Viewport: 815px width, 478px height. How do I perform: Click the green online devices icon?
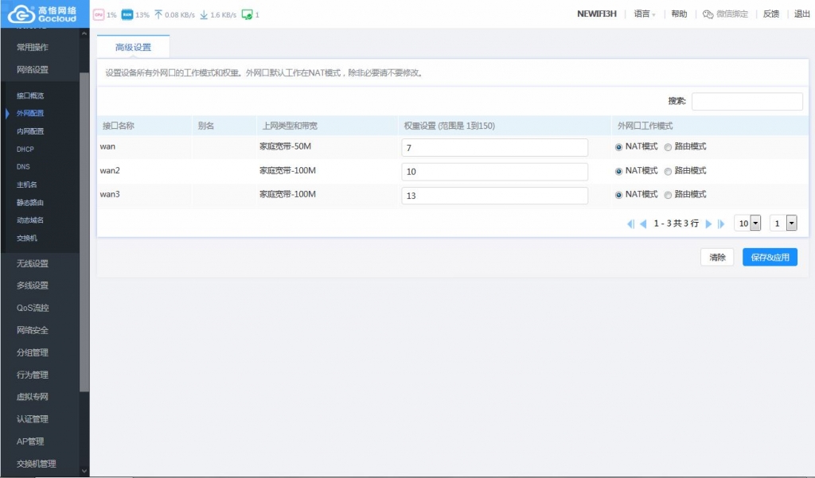pos(247,14)
